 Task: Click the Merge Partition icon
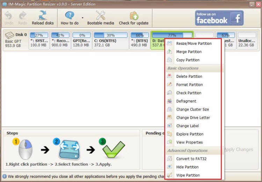point(169,51)
